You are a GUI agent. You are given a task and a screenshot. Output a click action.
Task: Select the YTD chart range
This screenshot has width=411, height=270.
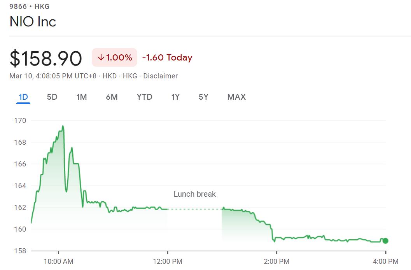coord(144,97)
